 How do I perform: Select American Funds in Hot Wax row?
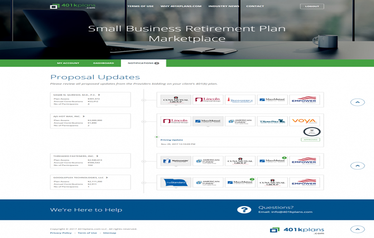point(240,121)
